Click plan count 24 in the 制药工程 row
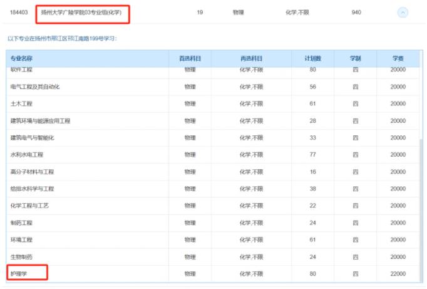 coord(312,223)
